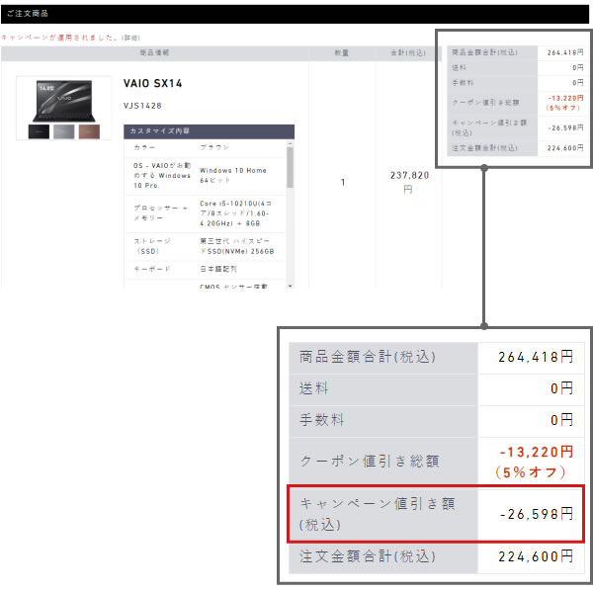Click the up arrow of the customization list scrollbar
Image resolution: width=593 pixels, height=593 pixels.
point(290,144)
